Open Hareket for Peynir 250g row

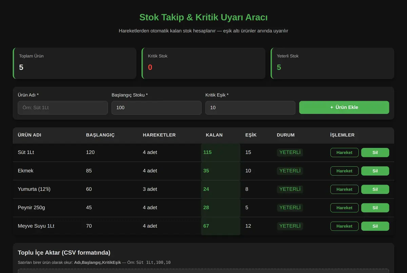point(344,208)
